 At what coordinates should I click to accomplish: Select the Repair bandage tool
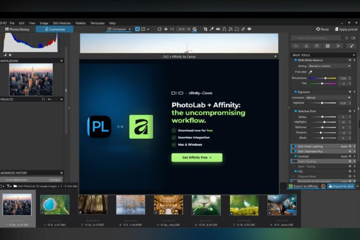pos(243,29)
